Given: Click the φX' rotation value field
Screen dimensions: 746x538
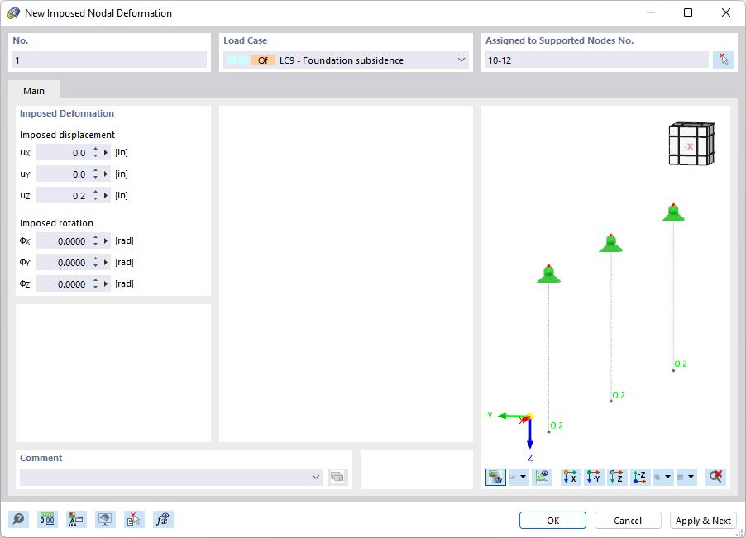Looking at the screenshot, I should [64, 241].
